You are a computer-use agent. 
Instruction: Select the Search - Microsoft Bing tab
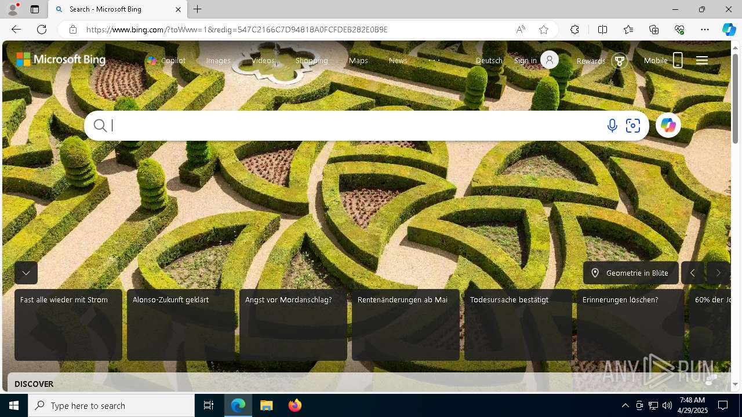118,9
